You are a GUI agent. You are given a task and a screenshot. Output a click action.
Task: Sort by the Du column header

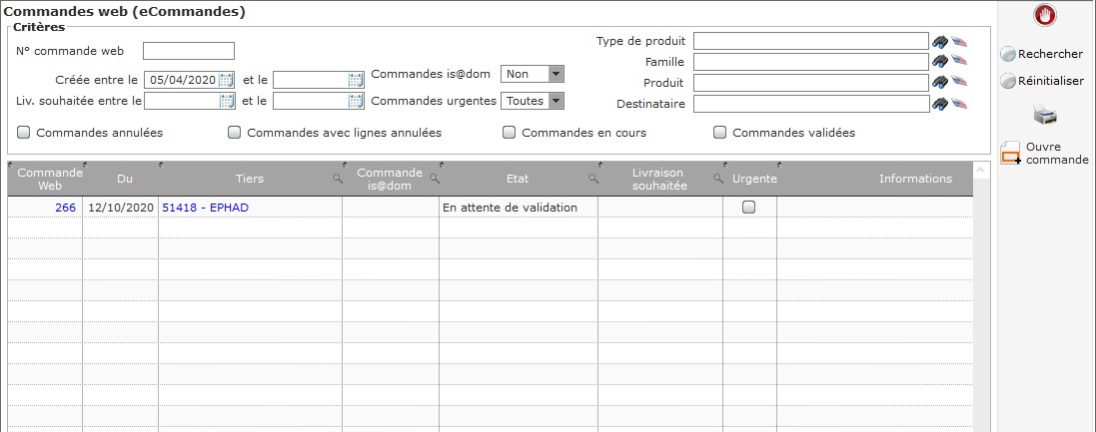(125, 179)
